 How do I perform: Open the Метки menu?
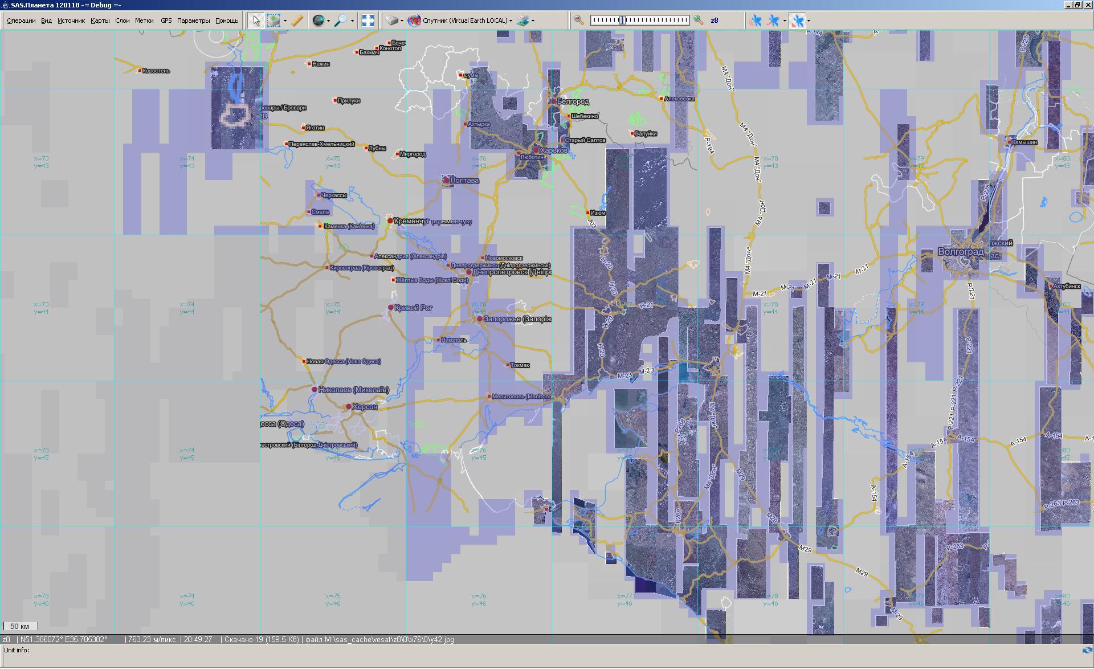[144, 21]
